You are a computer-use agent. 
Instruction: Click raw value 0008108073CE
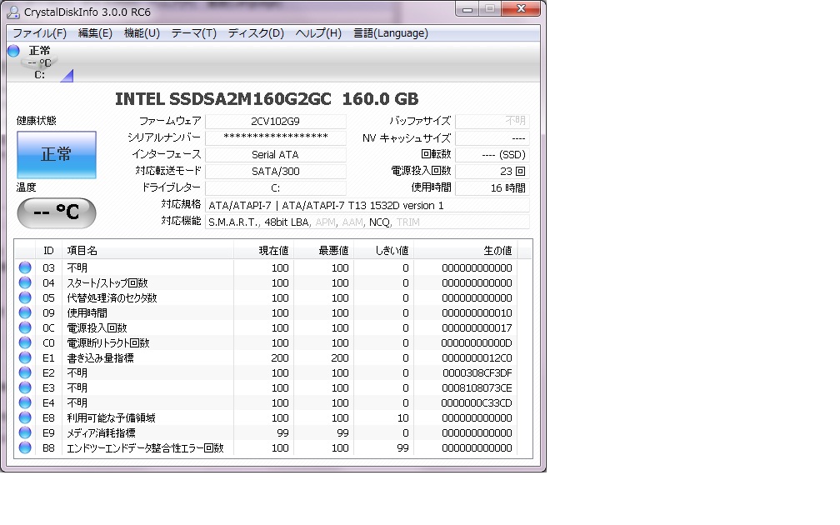click(477, 387)
